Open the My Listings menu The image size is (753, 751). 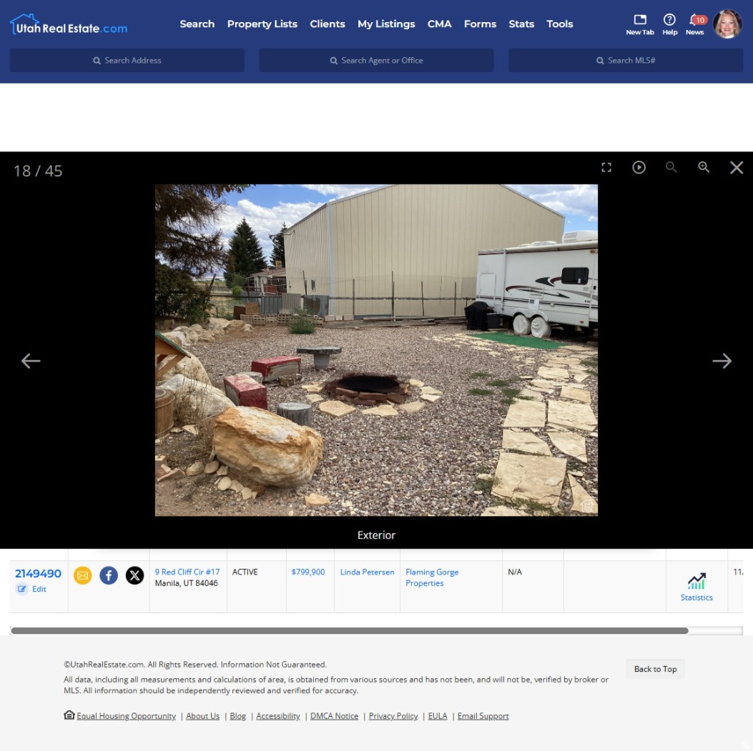[386, 24]
